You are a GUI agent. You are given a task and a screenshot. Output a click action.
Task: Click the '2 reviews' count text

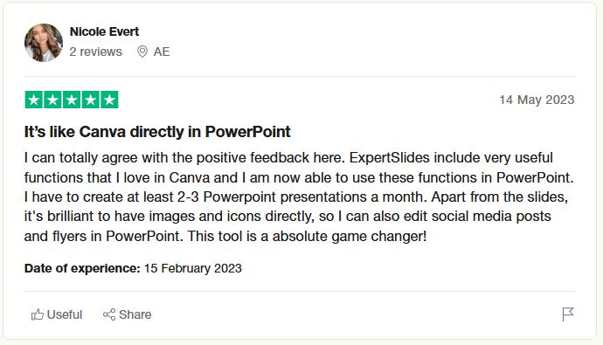pos(96,52)
